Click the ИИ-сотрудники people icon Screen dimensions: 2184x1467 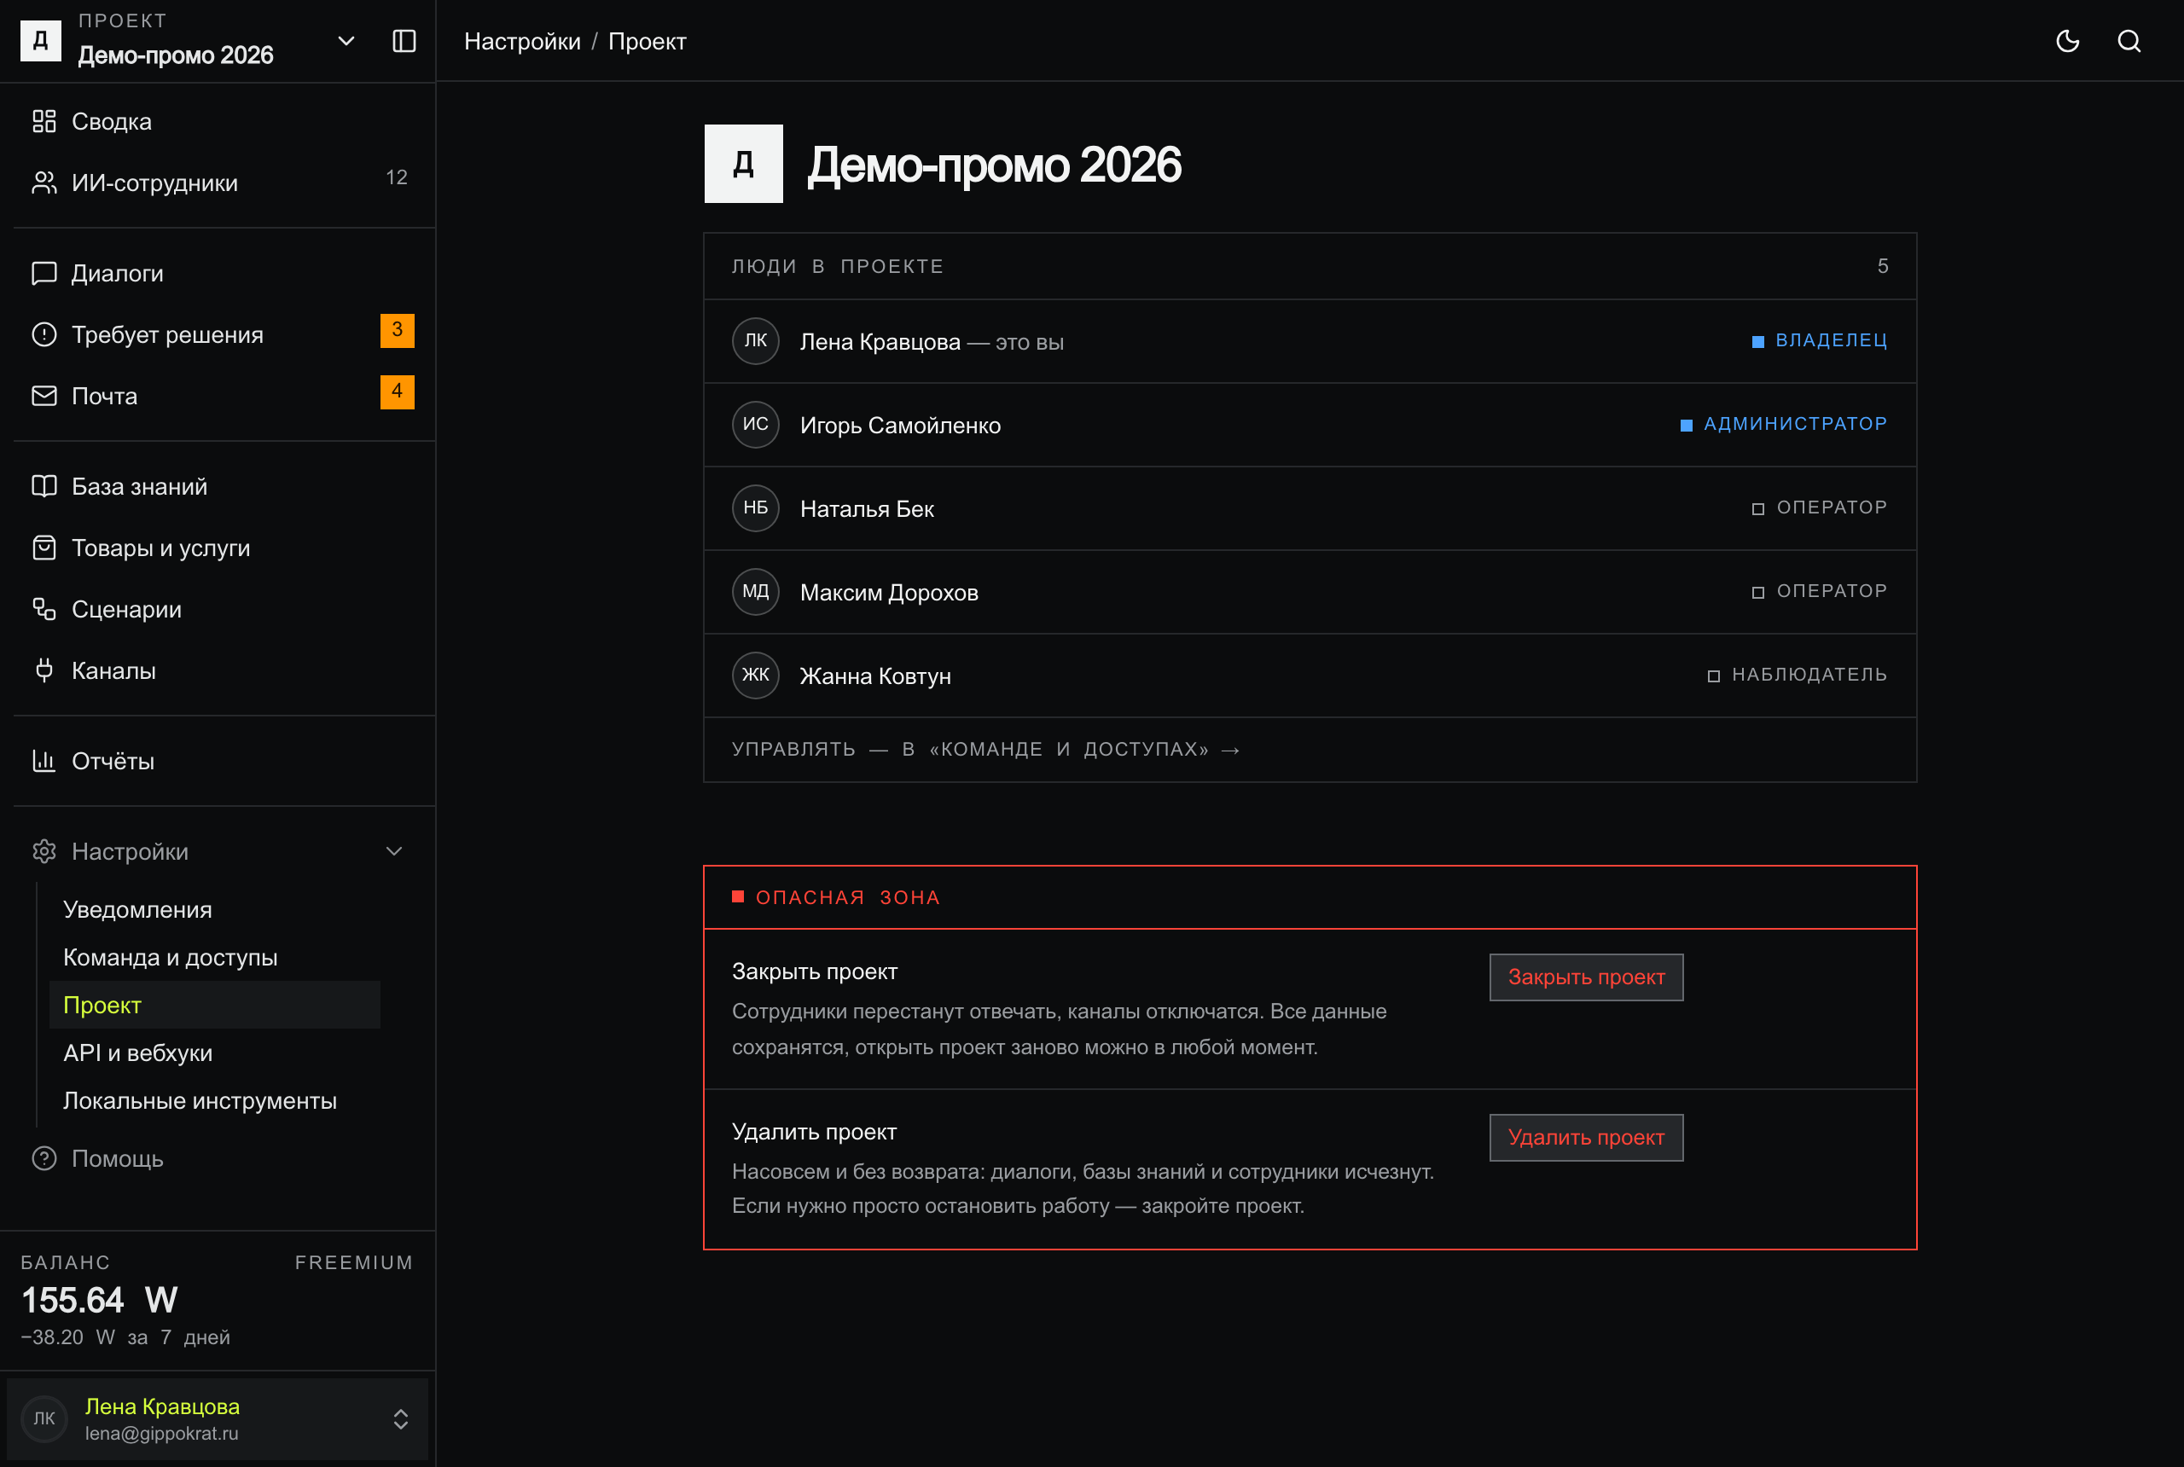point(44,183)
